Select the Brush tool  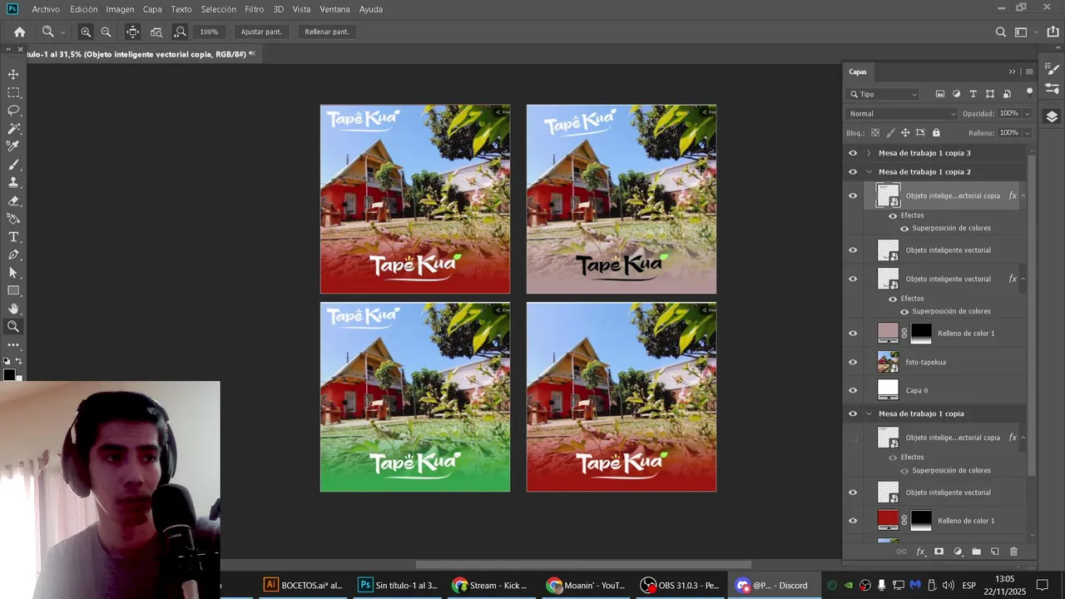point(13,165)
